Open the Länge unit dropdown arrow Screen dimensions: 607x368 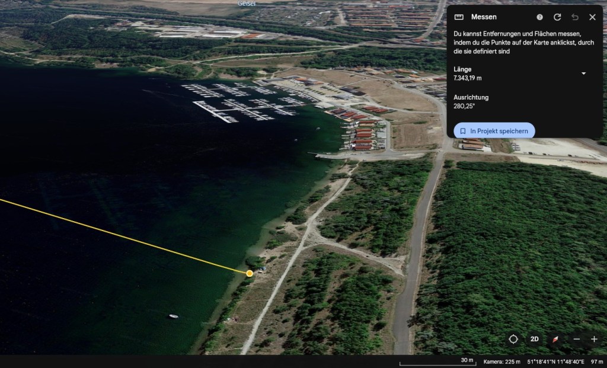(x=583, y=73)
